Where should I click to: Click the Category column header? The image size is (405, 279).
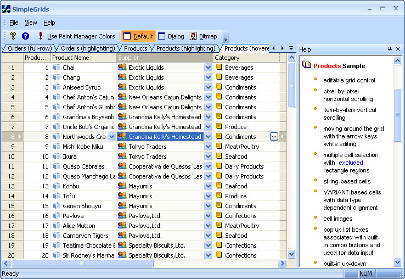coord(246,58)
